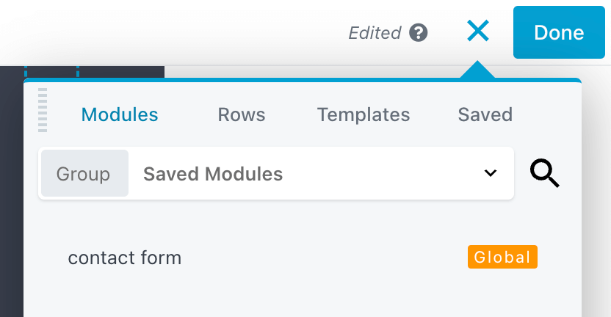
Task: Select the Templates tab
Action: [364, 114]
